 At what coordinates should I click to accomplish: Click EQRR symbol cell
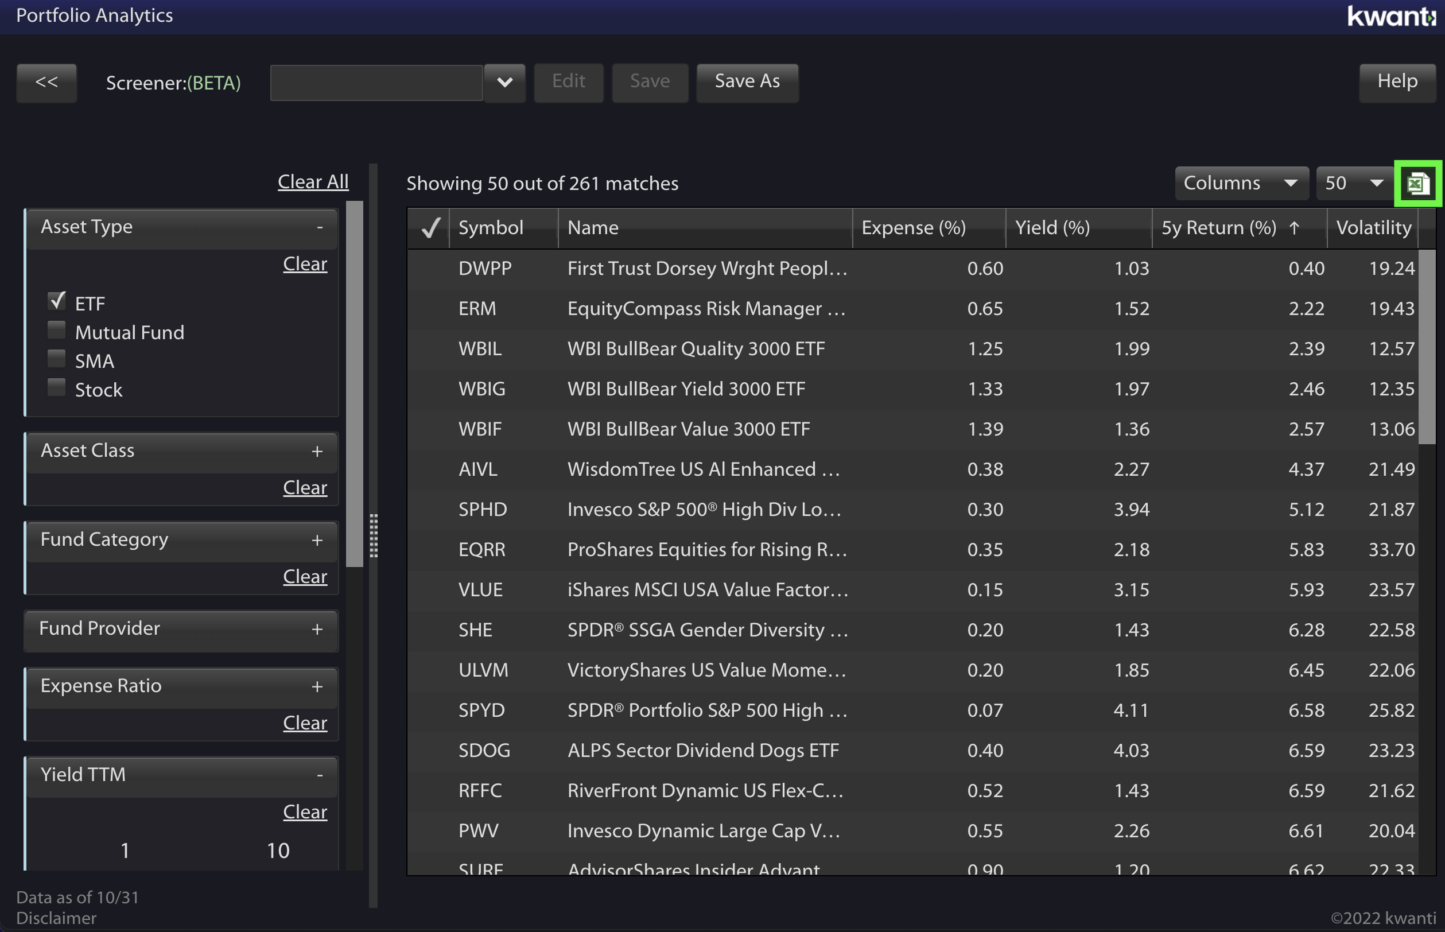(x=481, y=550)
